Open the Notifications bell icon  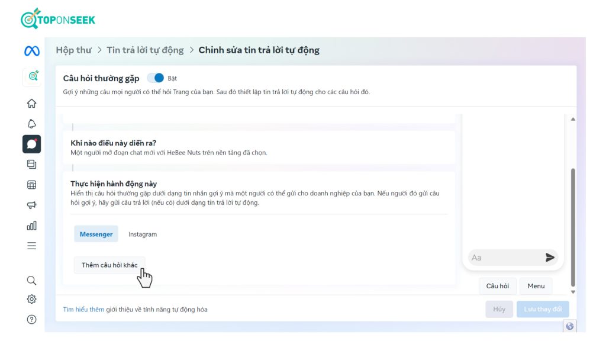32,124
